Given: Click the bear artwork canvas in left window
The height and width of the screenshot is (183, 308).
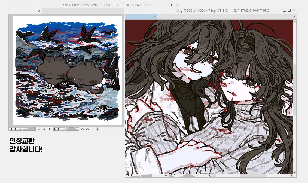Looking at the screenshot, I should click(x=67, y=71).
